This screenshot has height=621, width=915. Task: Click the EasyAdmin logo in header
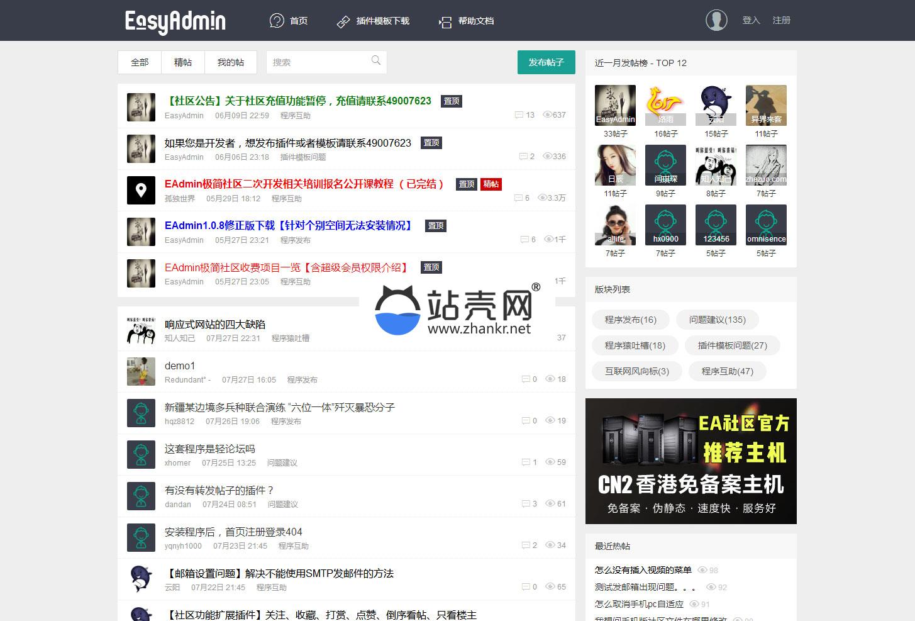(x=175, y=21)
